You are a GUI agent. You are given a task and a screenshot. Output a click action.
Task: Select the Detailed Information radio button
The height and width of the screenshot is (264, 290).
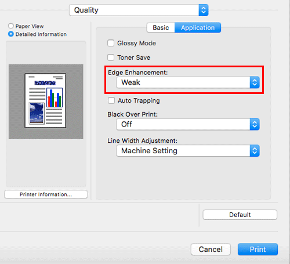(x=11, y=34)
